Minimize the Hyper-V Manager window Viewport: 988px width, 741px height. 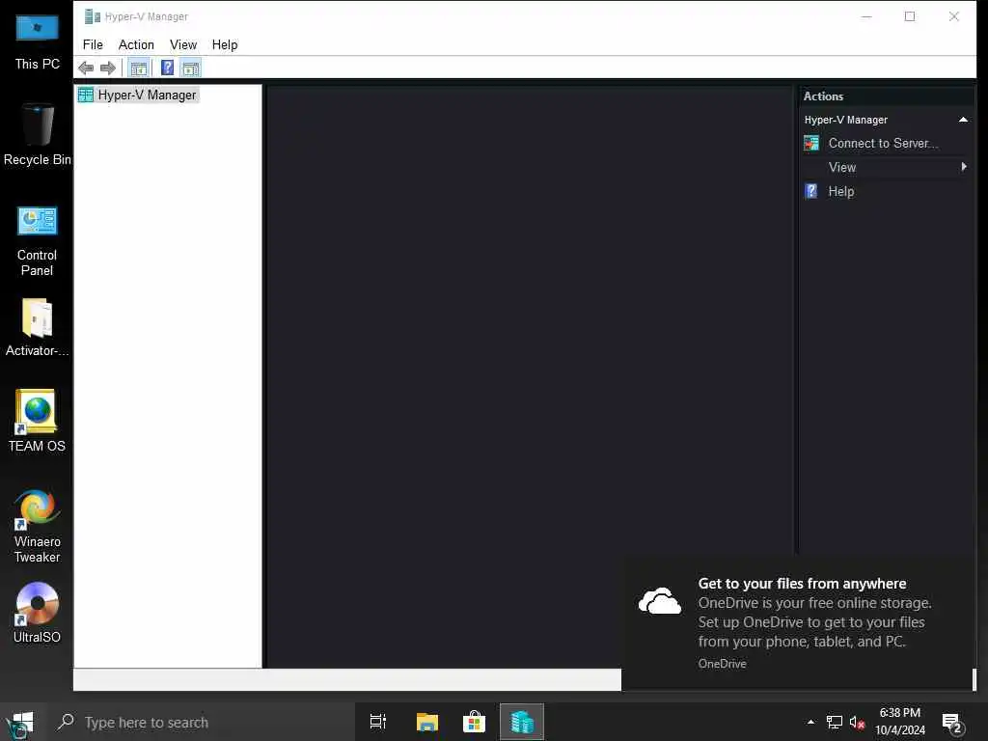[866, 16]
